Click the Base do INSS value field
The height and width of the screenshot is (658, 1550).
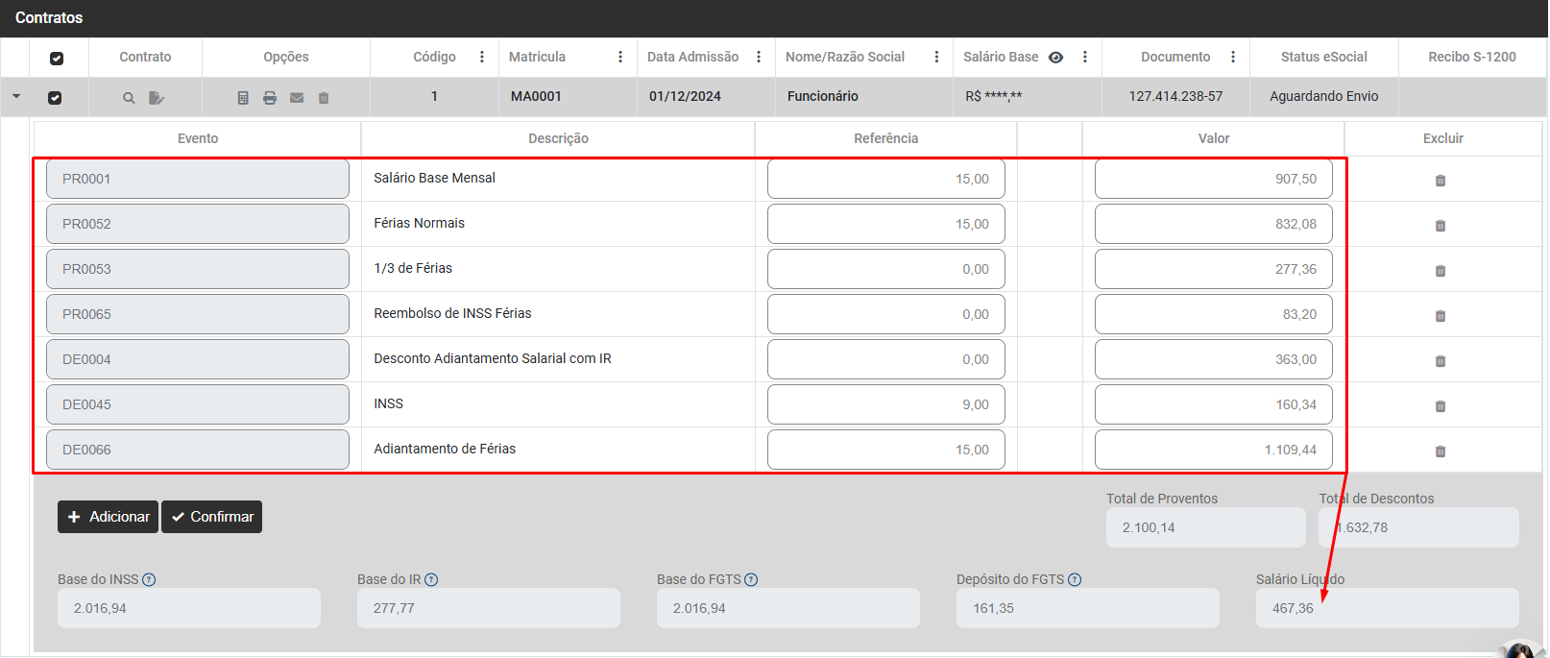click(189, 608)
